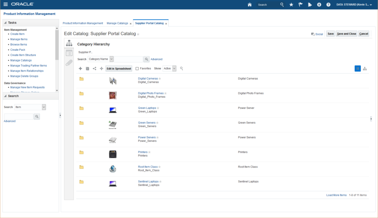The width and height of the screenshot is (378, 218).
Task: Switch to Manage Catalogs tab
Action: click(117, 23)
